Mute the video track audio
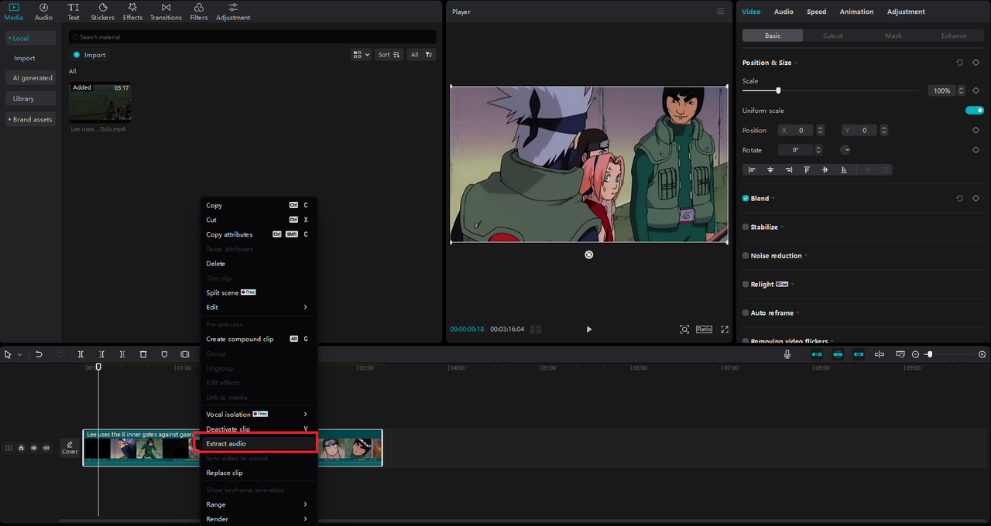Image resolution: width=991 pixels, height=526 pixels. click(46, 448)
